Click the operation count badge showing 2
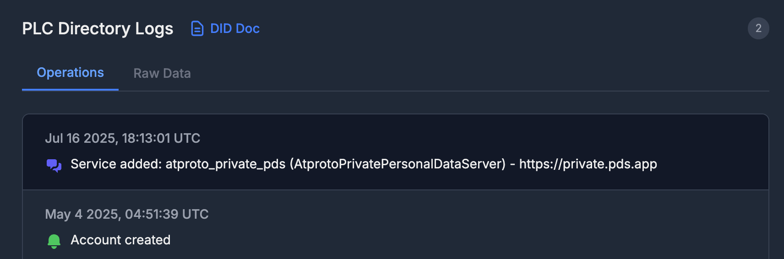Image resolution: width=784 pixels, height=259 pixels. pyautogui.click(x=758, y=28)
